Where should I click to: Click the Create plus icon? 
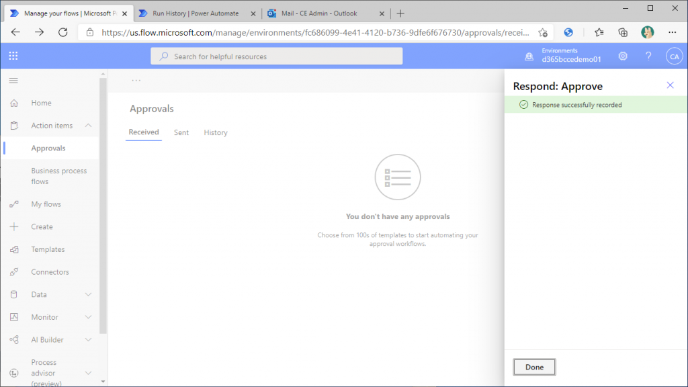point(14,226)
